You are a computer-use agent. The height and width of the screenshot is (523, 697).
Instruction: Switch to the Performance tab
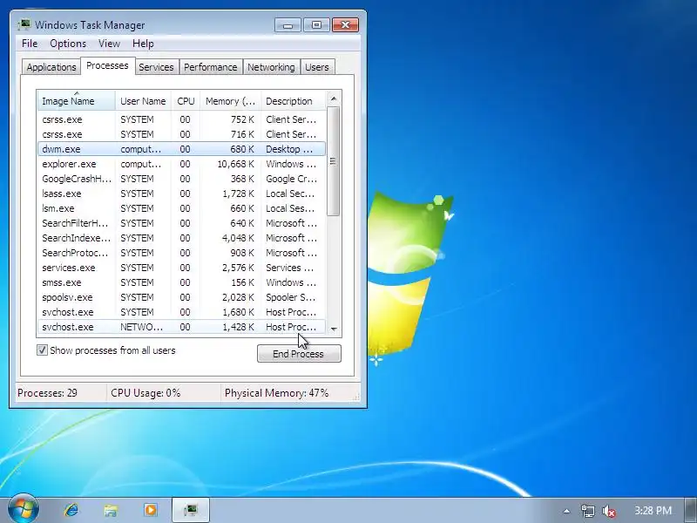pyautogui.click(x=211, y=67)
